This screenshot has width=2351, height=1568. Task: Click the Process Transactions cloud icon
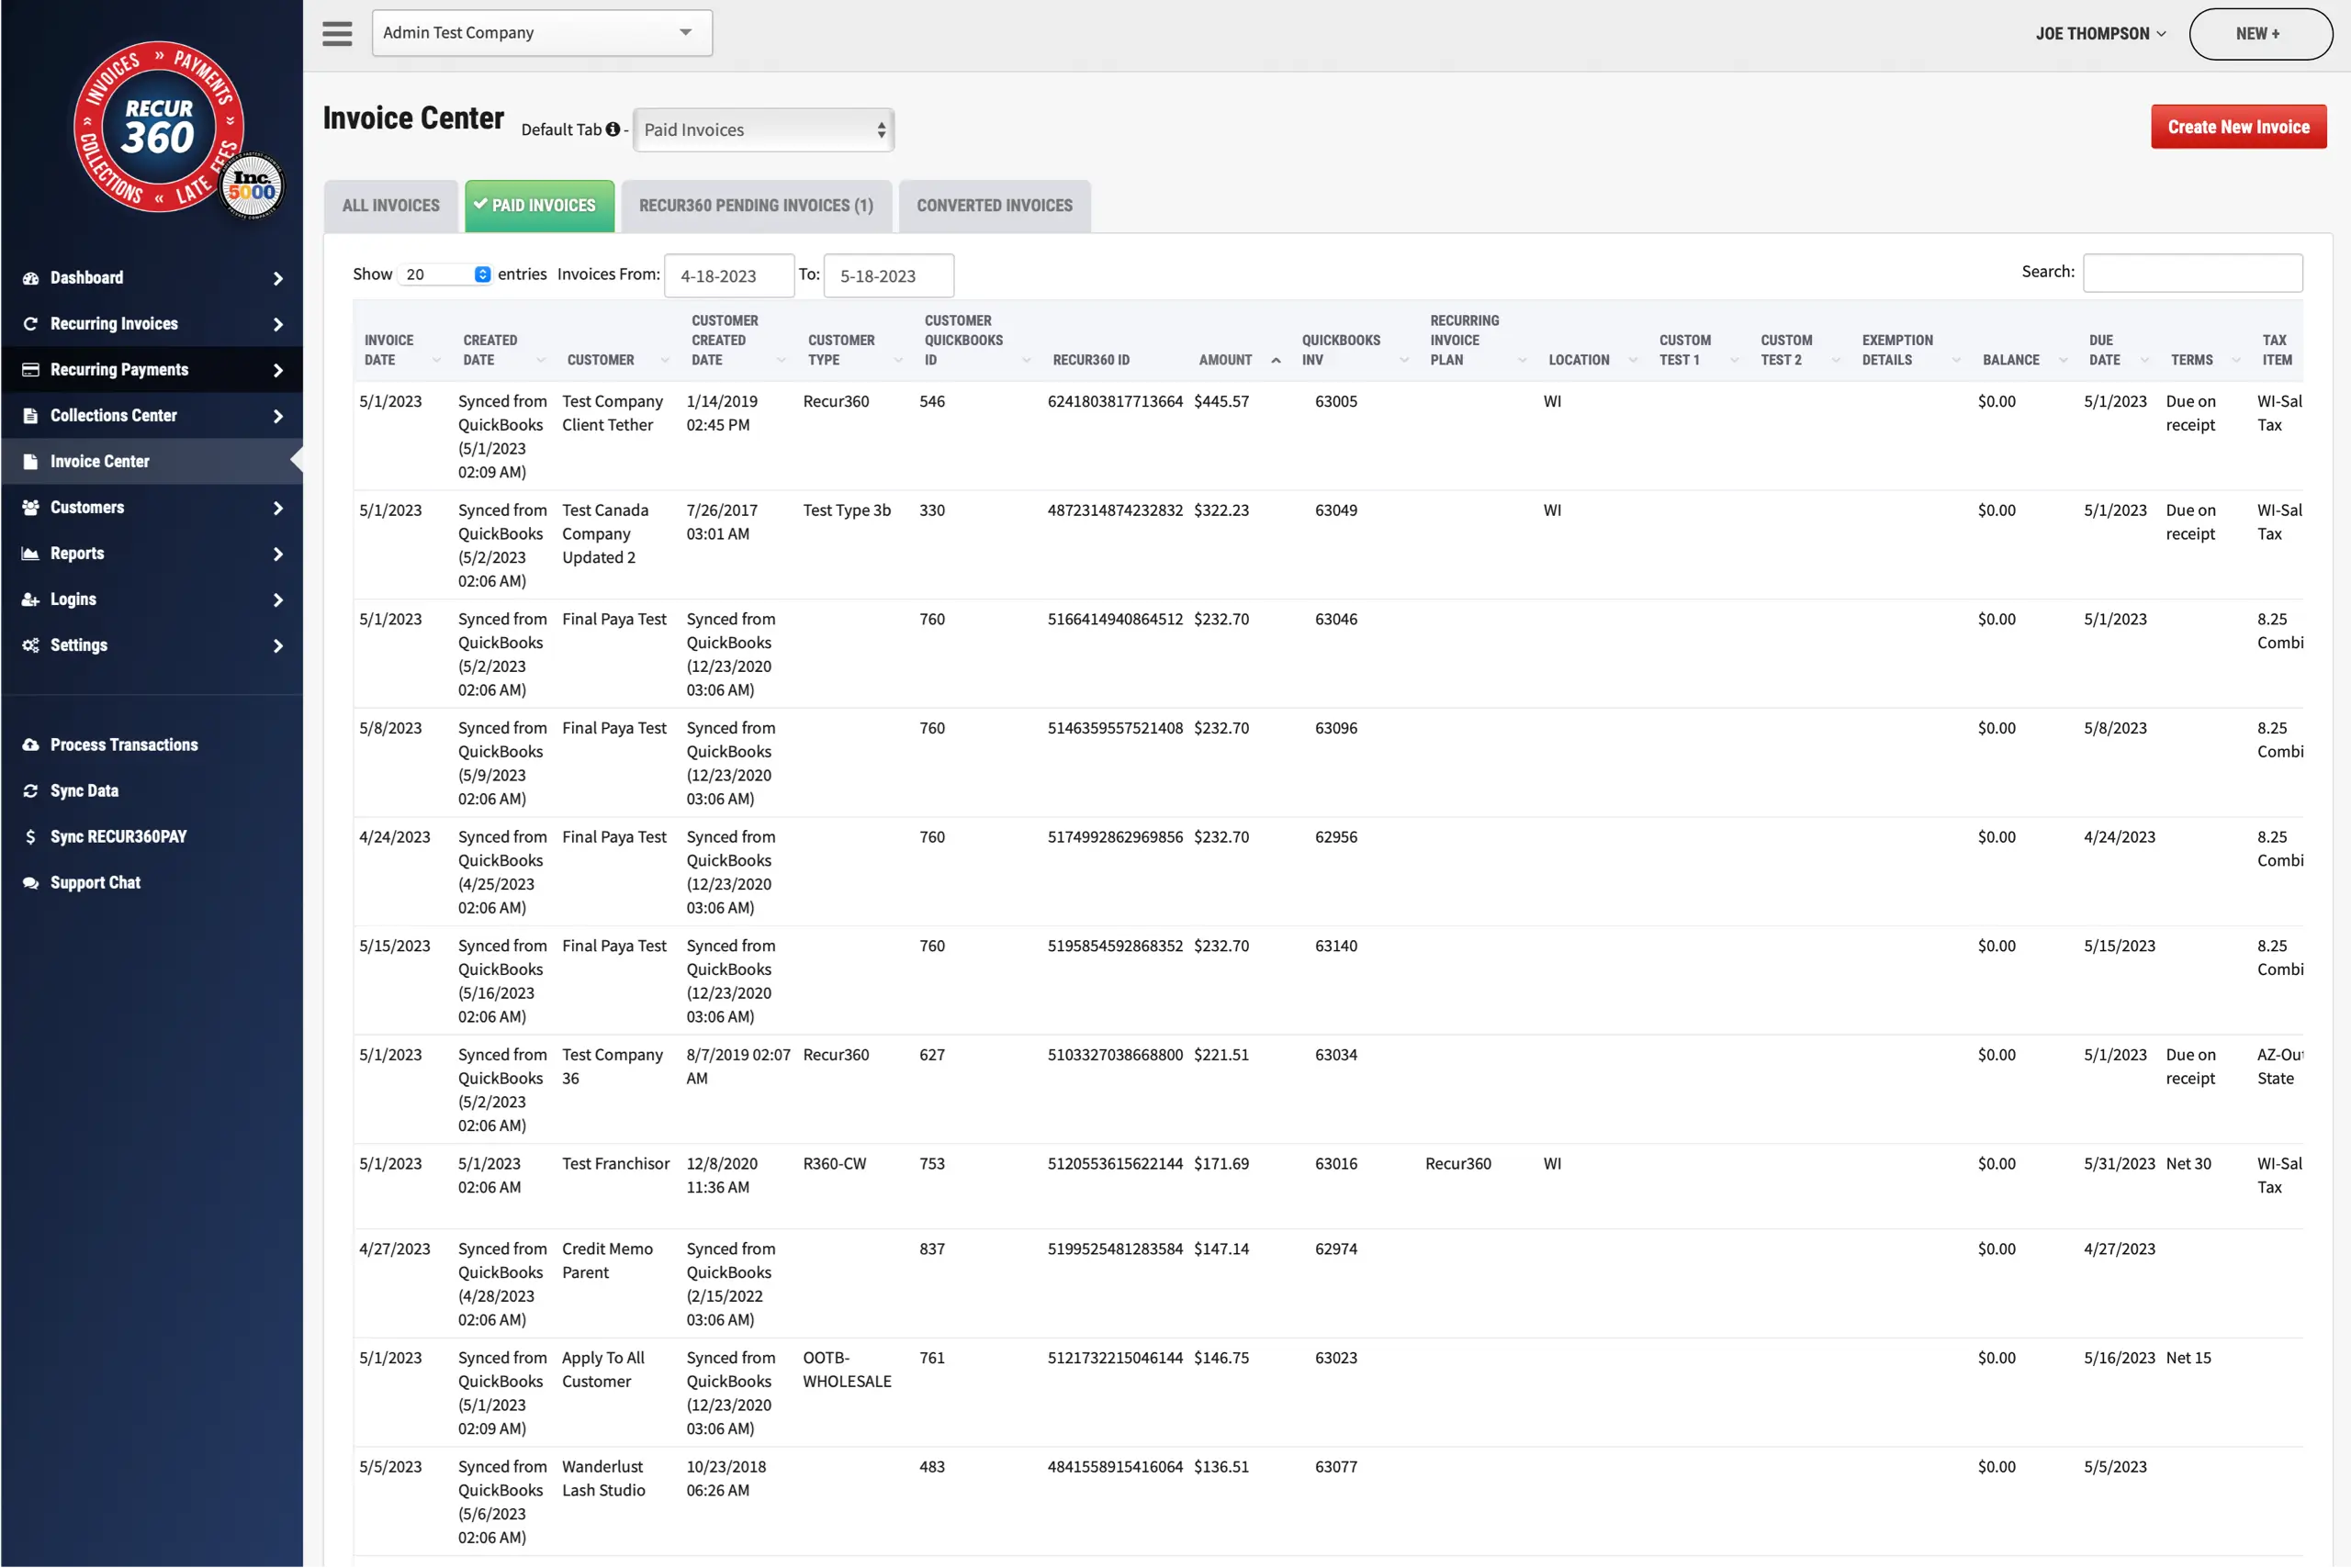click(x=31, y=745)
